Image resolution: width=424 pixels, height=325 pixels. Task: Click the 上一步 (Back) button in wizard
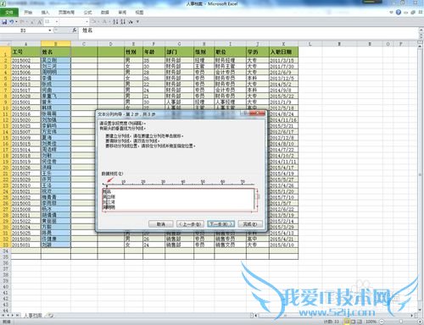click(x=190, y=224)
